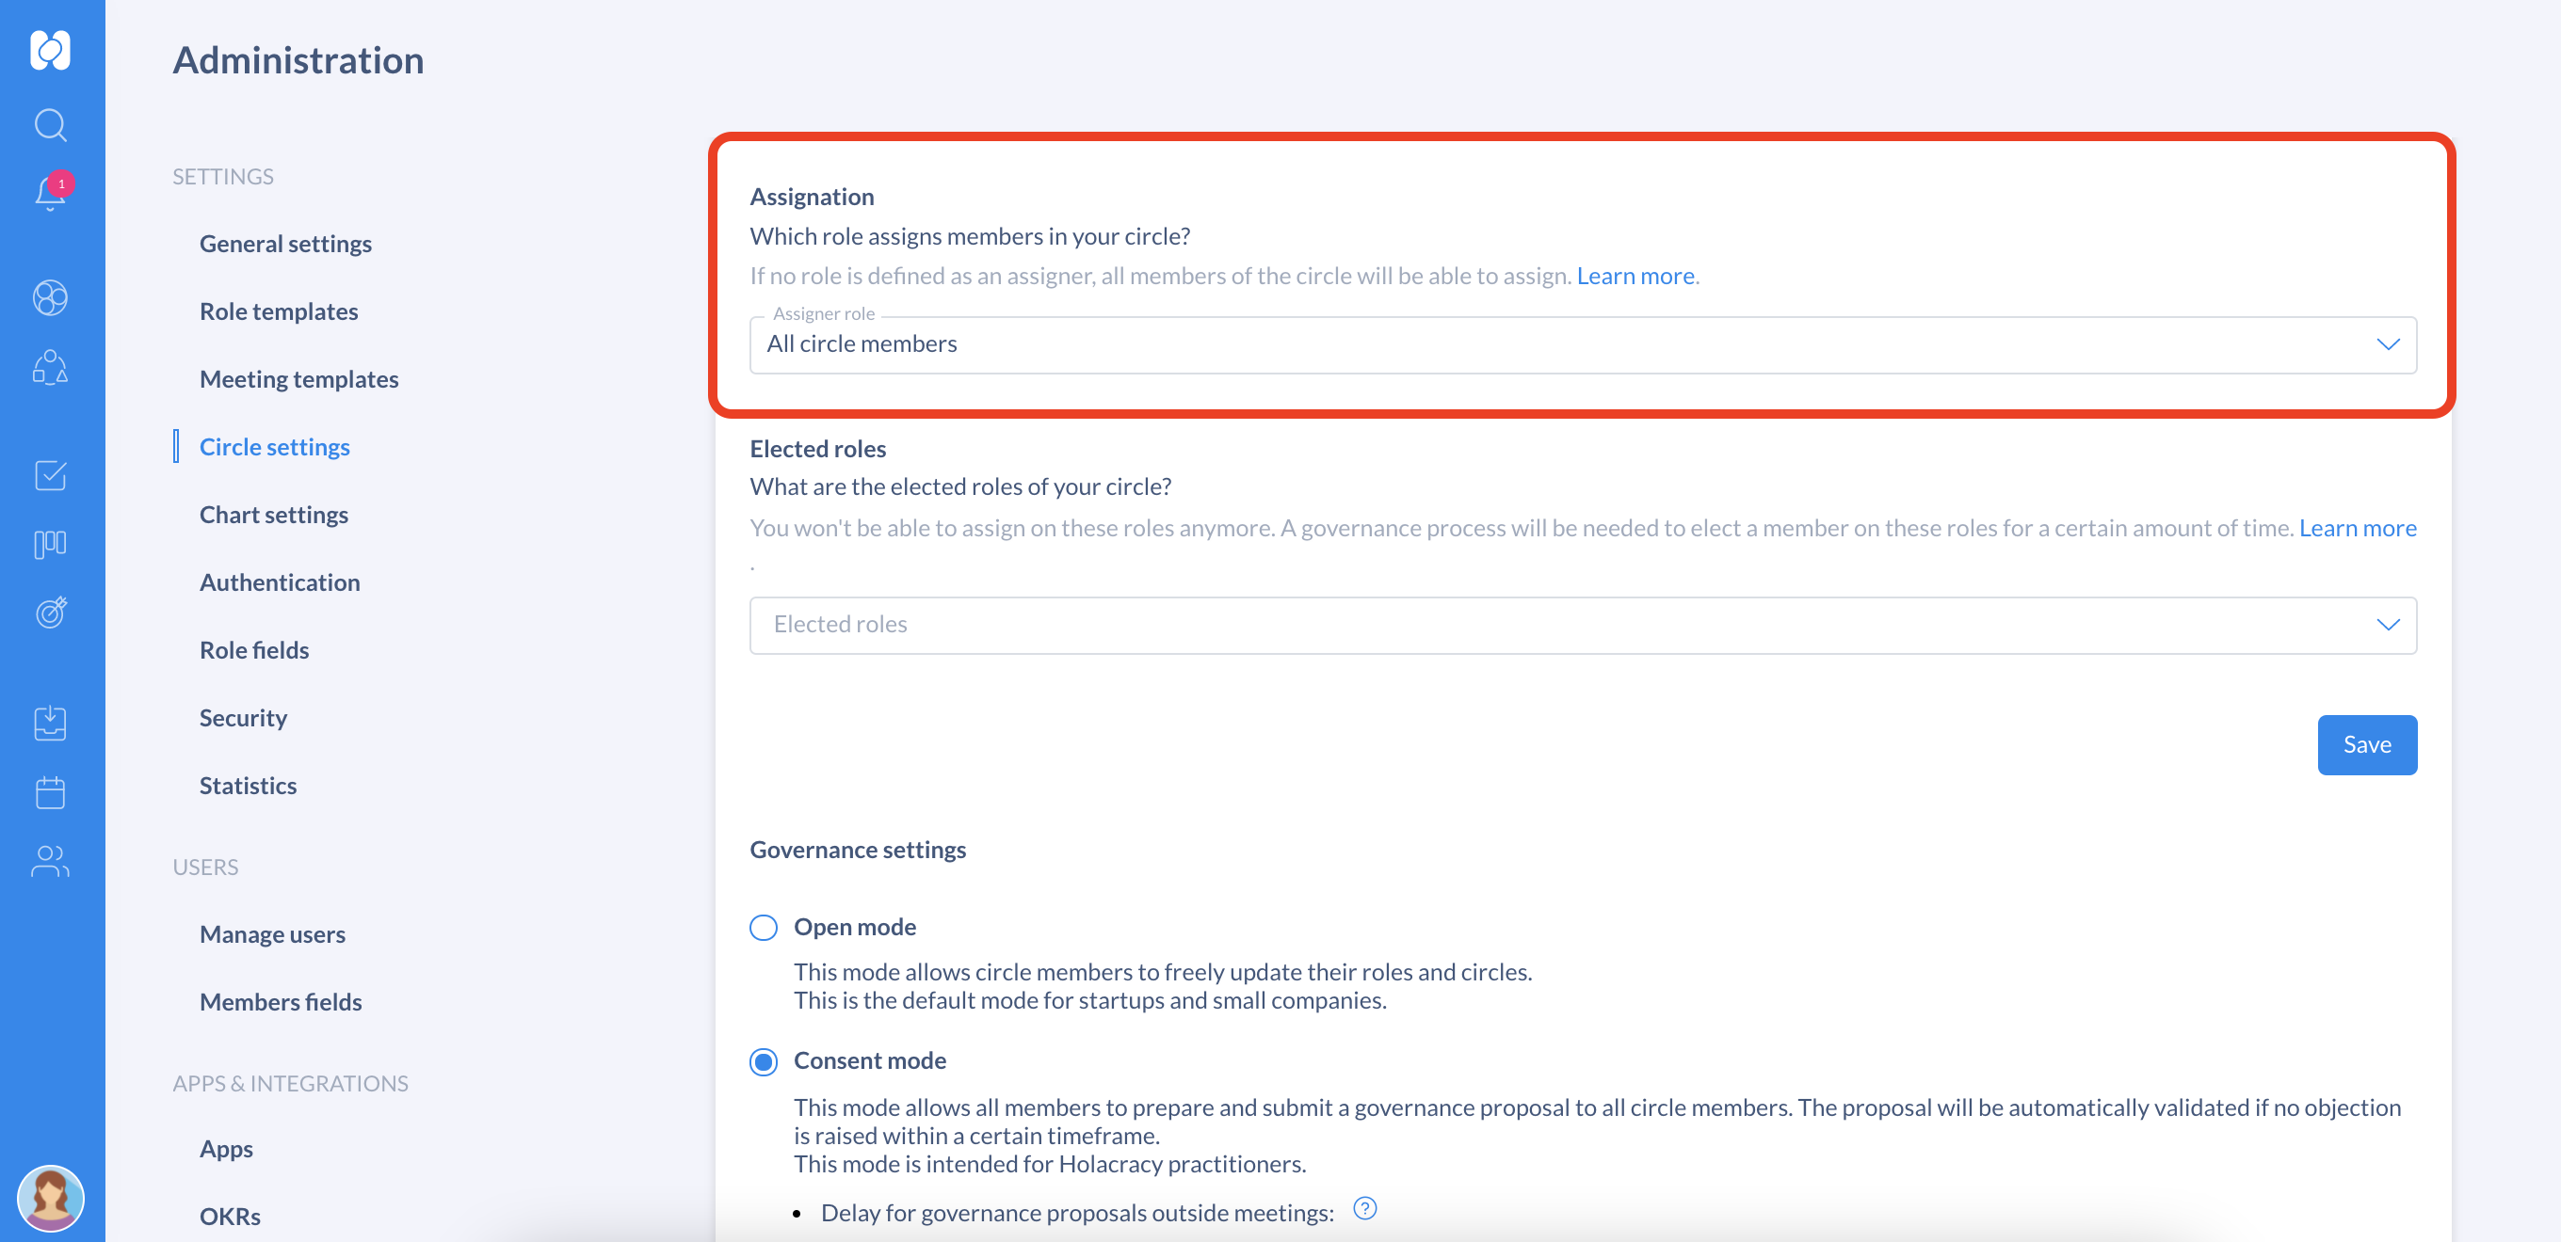Open the search magnifier icon
The height and width of the screenshot is (1242, 2561).
coord(51,125)
